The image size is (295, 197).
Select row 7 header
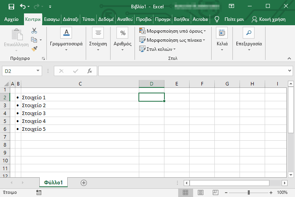pos(5,137)
